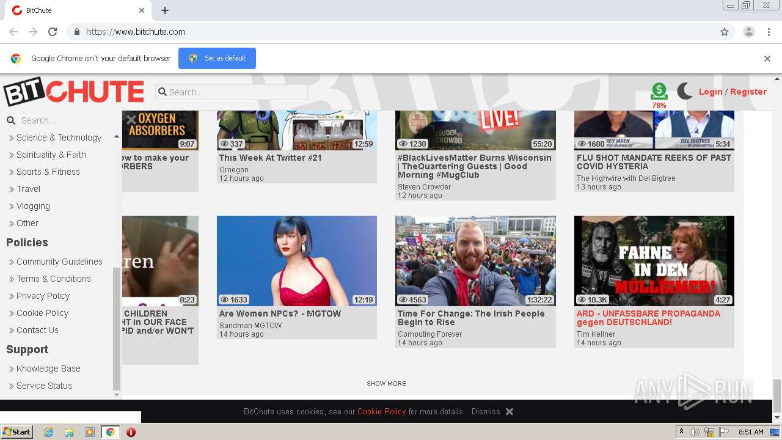The width and height of the screenshot is (782, 440).
Task: Open Other category
Action: tap(27, 223)
